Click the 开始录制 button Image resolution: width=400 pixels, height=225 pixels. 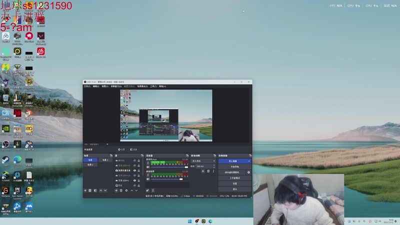click(x=234, y=166)
